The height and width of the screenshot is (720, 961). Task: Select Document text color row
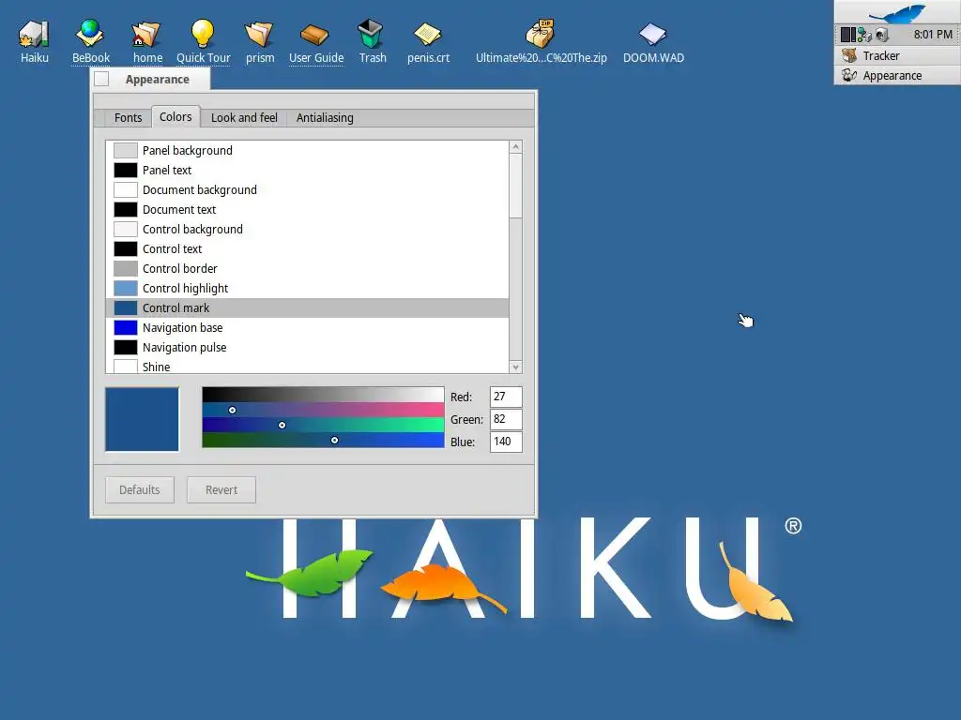click(x=307, y=209)
